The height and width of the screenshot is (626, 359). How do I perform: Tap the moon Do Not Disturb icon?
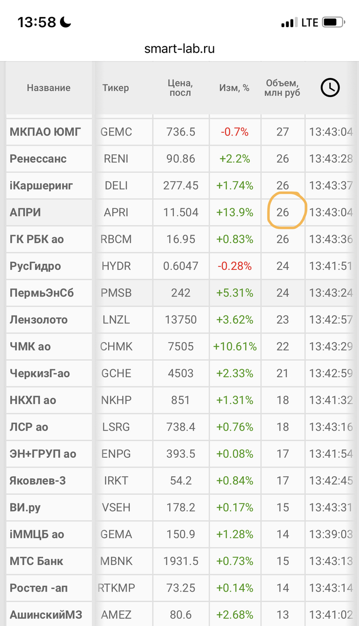(66, 22)
